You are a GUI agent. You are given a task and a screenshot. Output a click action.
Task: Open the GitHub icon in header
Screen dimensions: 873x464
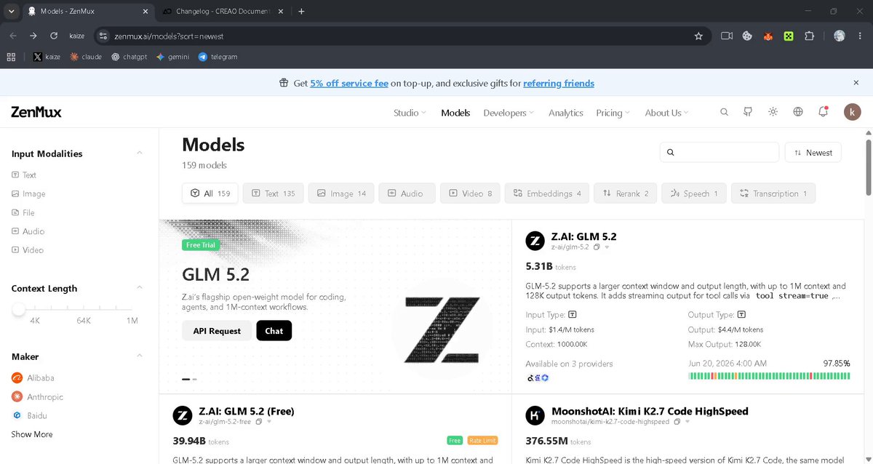point(748,112)
